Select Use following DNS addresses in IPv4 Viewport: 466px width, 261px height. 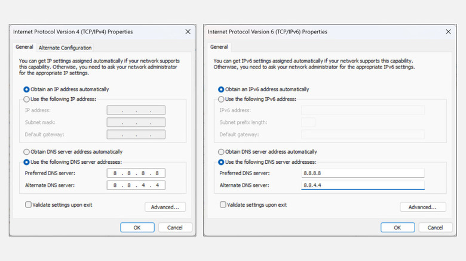(x=27, y=162)
